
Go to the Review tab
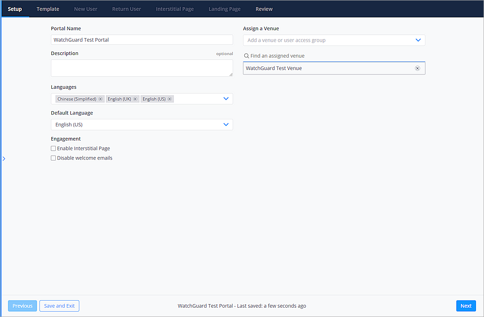[264, 9]
